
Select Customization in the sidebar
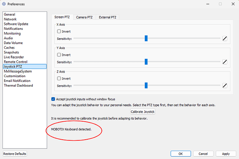coord(25,76)
